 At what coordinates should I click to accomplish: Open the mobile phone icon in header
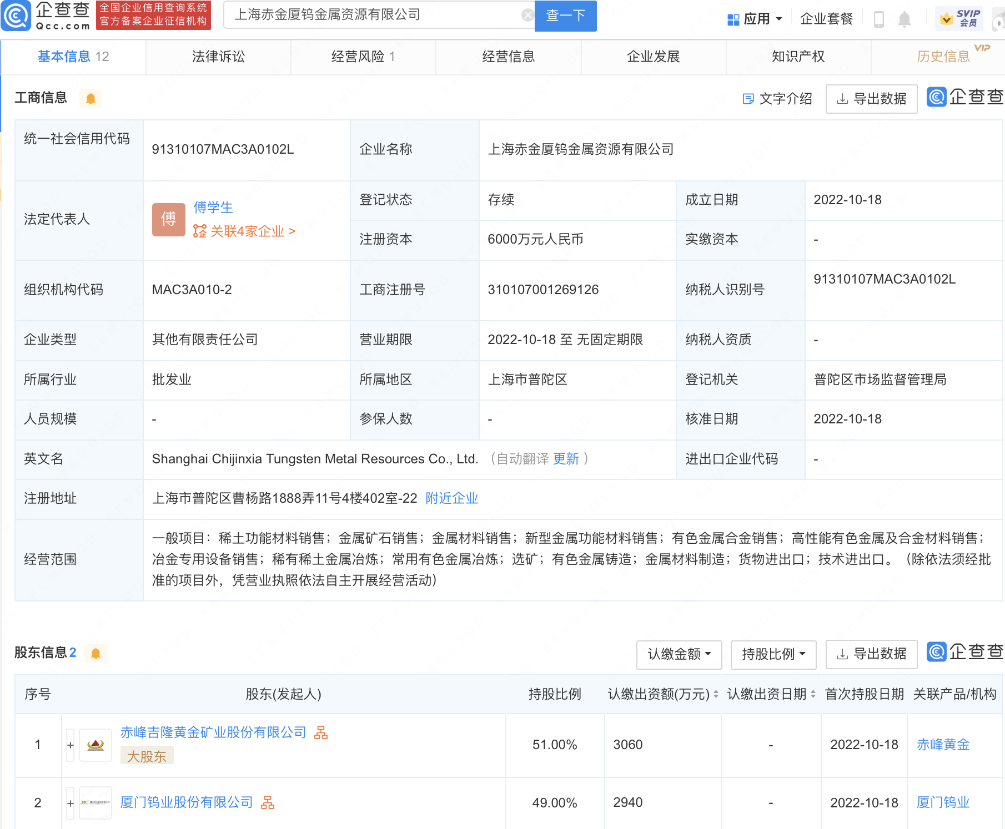878,19
